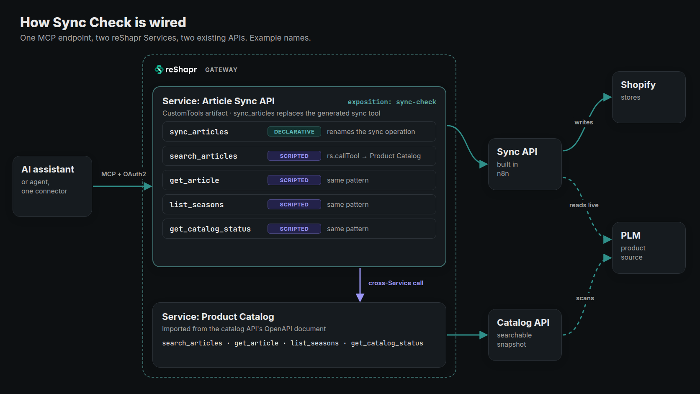Click get_catalog_status in the Product Catalog list
This screenshot has height=394, width=700.
[387, 343]
